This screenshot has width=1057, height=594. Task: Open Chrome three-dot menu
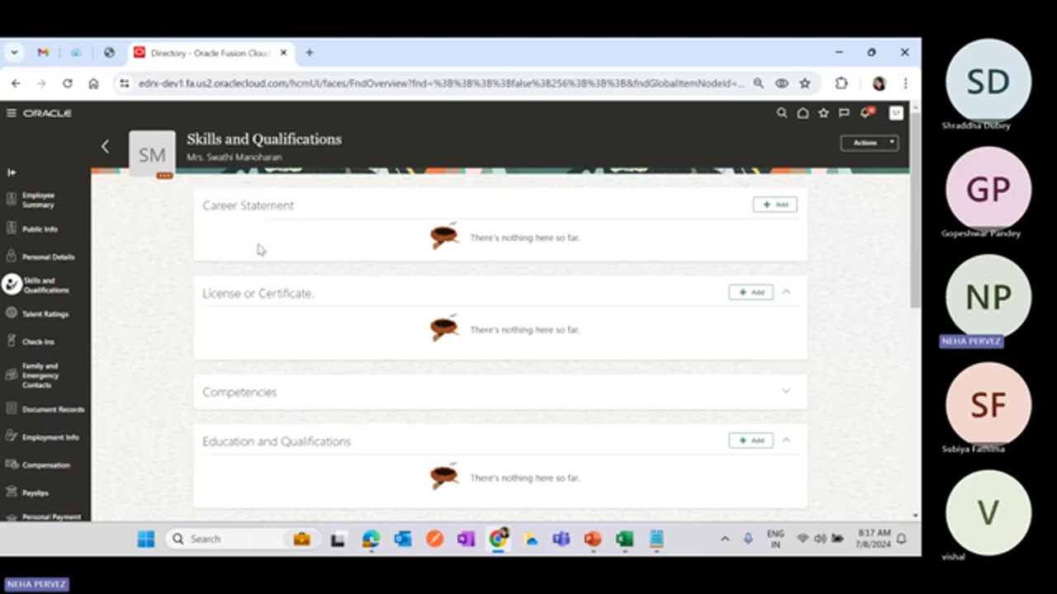pos(905,83)
